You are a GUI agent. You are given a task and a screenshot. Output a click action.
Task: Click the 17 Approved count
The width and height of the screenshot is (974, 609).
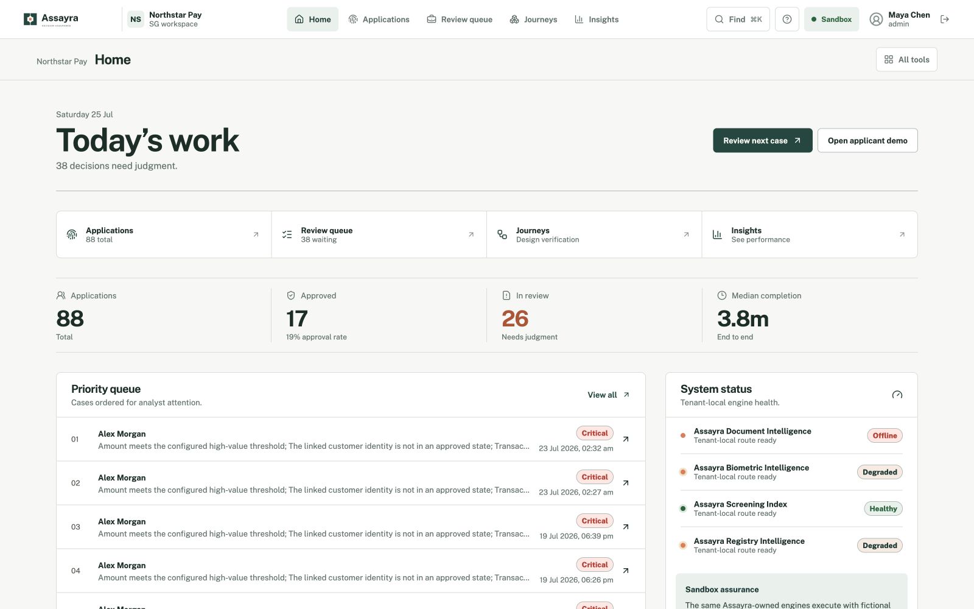(x=297, y=319)
